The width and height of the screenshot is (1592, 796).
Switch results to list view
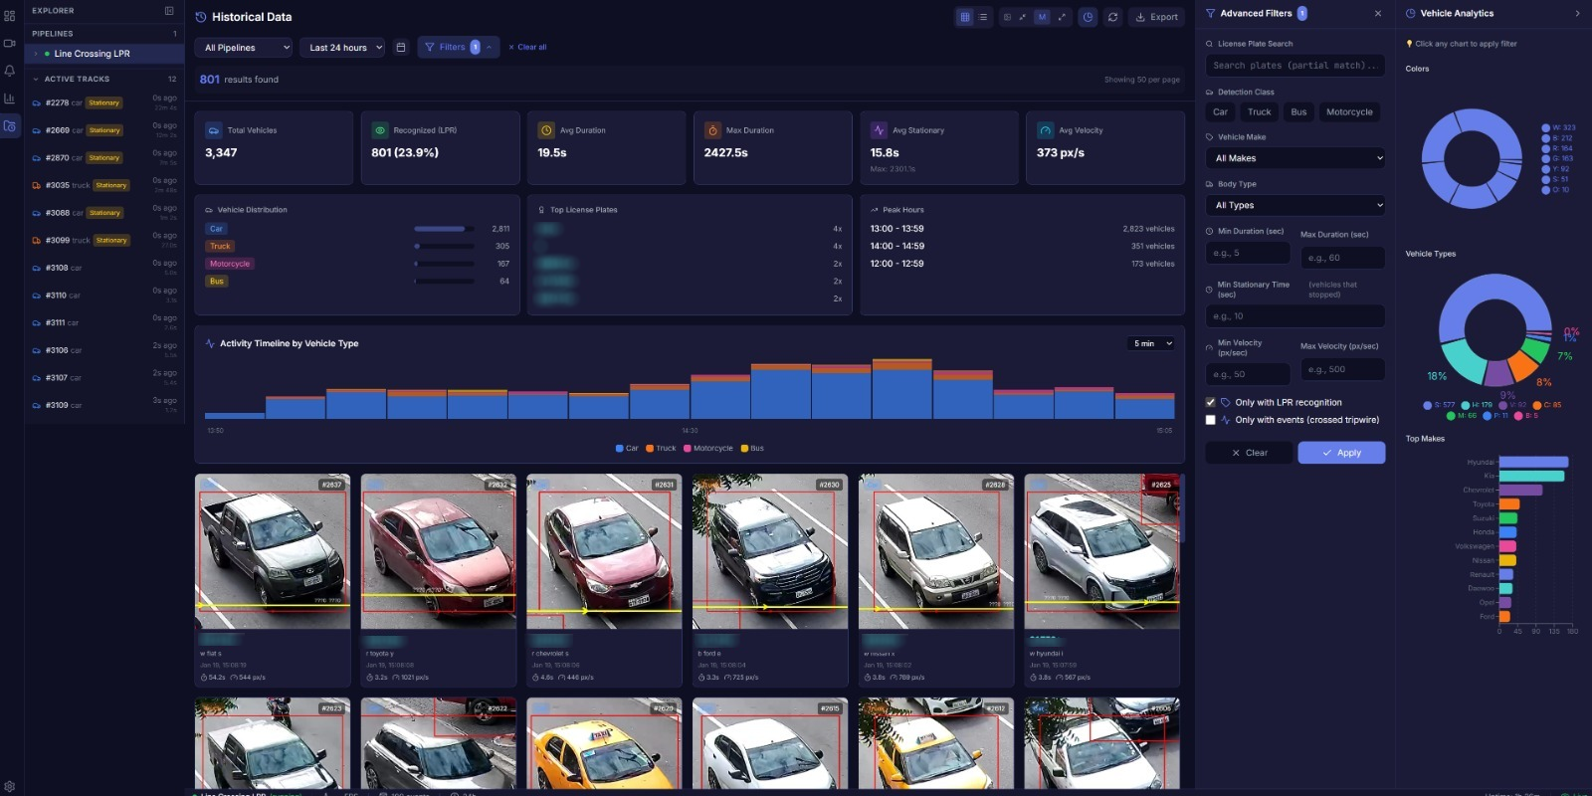983,17
